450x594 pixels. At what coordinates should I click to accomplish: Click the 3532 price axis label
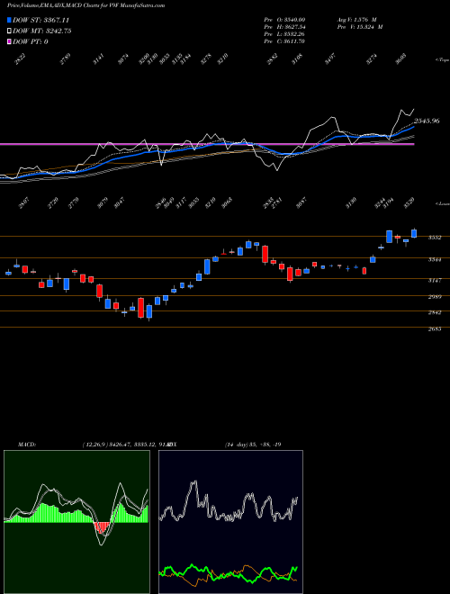click(435, 238)
